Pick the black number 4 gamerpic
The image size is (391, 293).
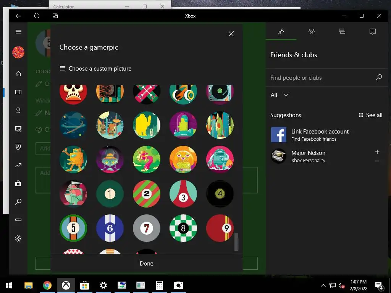pyautogui.click(x=220, y=194)
